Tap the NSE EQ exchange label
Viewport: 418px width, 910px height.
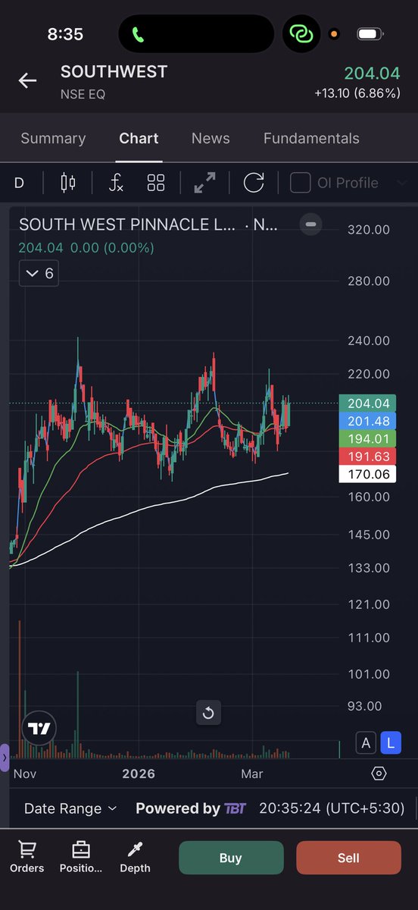click(83, 95)
